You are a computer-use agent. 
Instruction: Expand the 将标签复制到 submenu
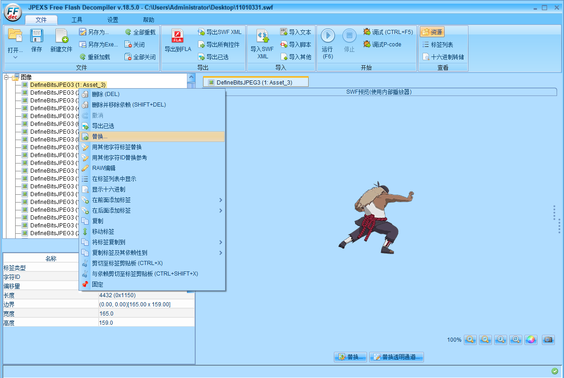pos(152,242)
